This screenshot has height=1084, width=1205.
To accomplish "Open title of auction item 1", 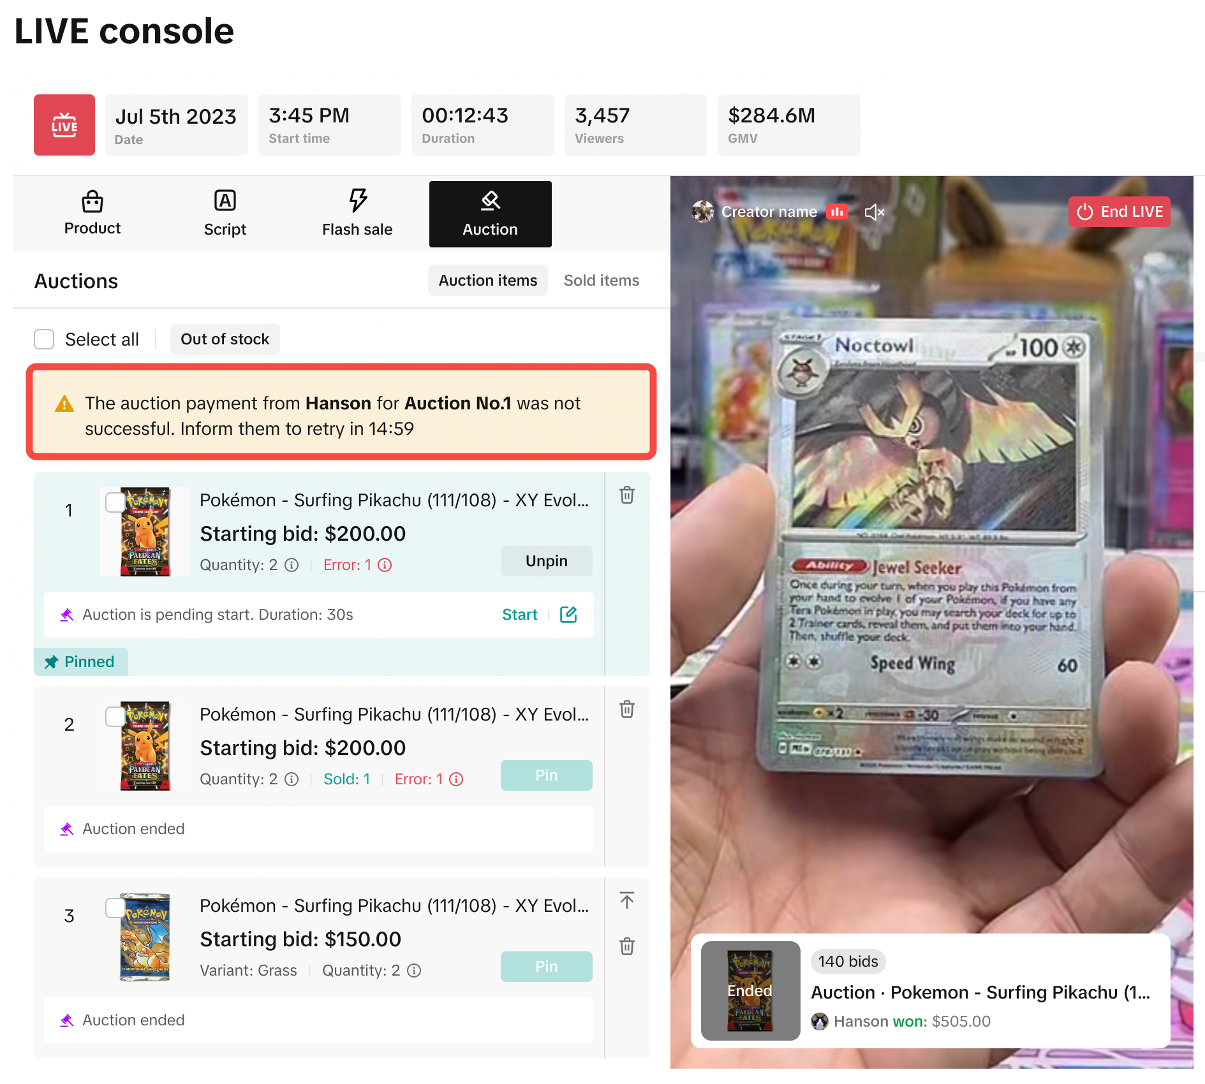I will [x=394, y=500].
